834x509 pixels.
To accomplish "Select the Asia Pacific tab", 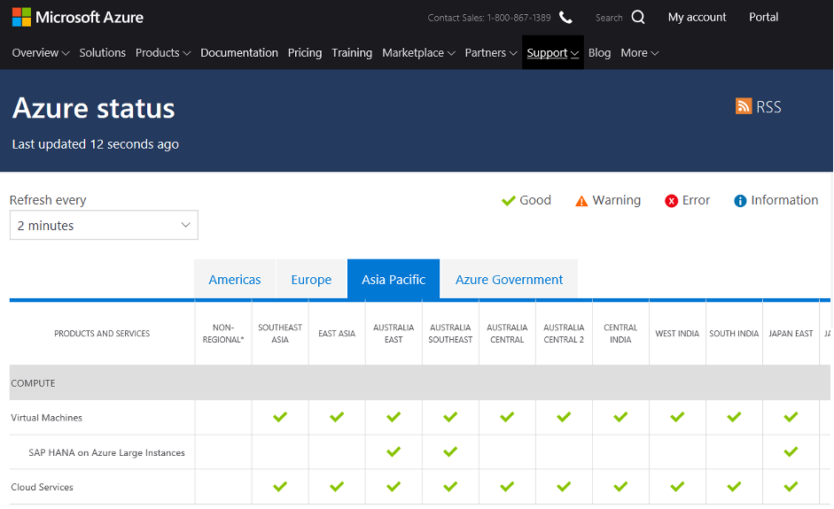I will pos(394,280).
